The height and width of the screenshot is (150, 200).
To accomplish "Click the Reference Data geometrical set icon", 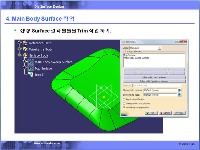I will [x=25, y=43].
